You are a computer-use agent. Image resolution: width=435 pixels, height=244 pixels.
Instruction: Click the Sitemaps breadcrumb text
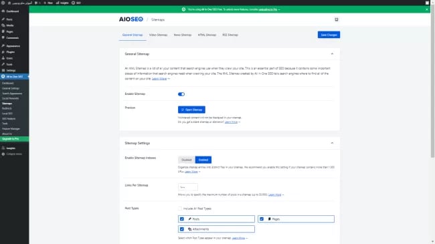coord(158,19)
